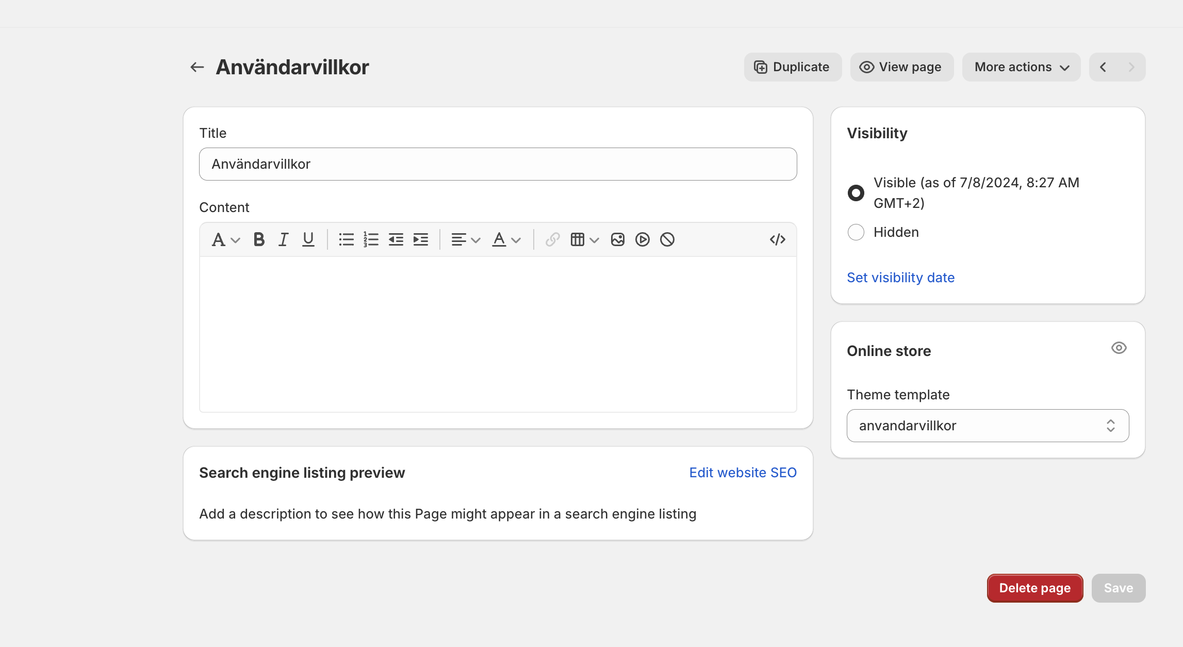
Task: Open the text alignment dropdown
Action: pos(465,239)
